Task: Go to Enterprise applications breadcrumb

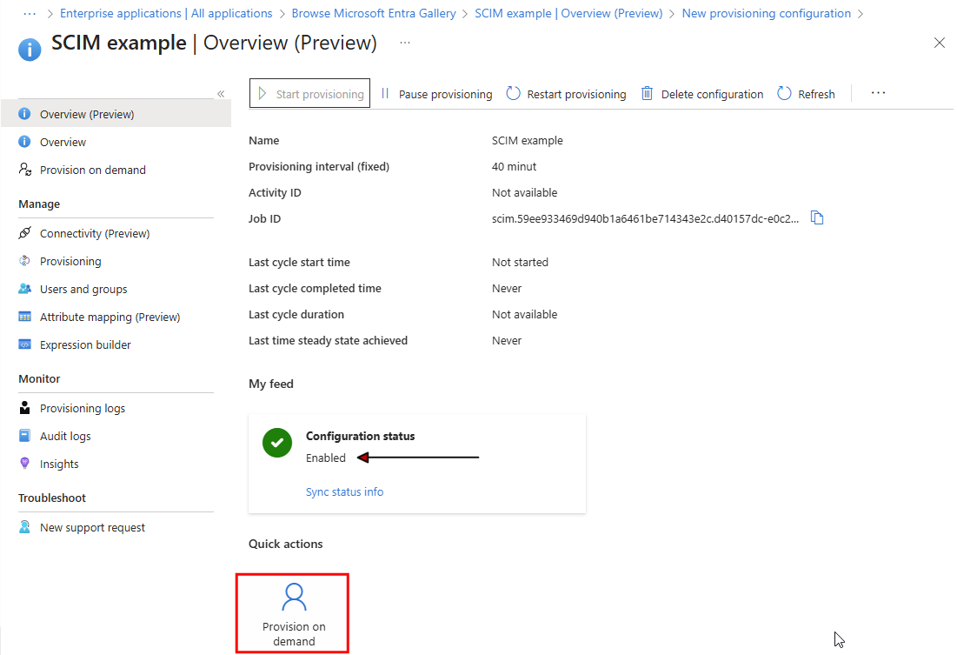Action: [166, 13]
